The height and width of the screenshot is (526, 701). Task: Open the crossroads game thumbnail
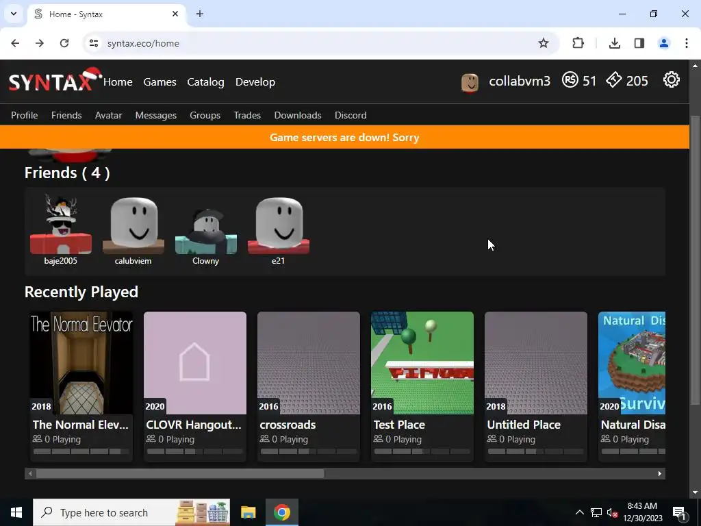[x=309, y=363]
